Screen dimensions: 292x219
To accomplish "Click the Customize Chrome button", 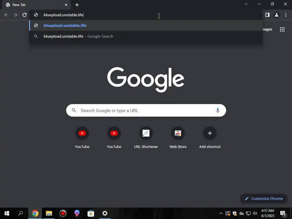I will pyautogui.click(x=264, y=198).
